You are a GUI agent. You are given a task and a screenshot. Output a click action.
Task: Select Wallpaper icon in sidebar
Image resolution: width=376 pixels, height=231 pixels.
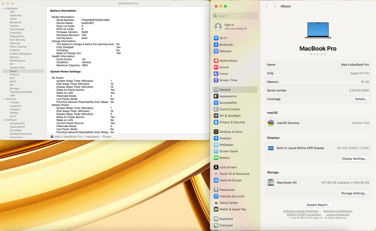point(216,145)
